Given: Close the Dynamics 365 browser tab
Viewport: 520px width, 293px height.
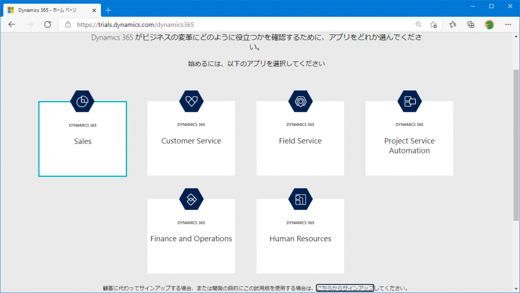Looking at the screenshot, I should (x=94, y=10).
